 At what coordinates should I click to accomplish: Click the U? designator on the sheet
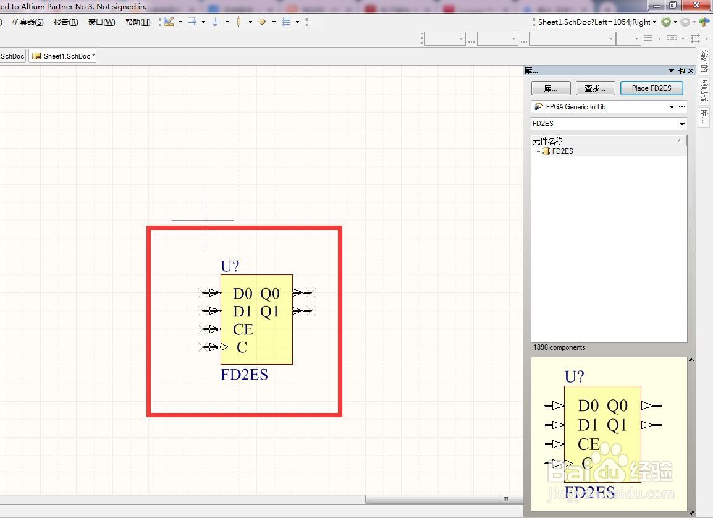click(x=230, y=266)
